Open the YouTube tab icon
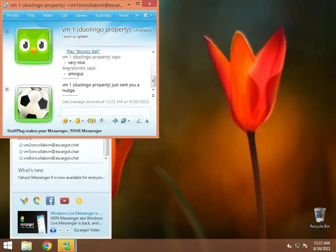 pyautogui.click(x=65, y=201)
